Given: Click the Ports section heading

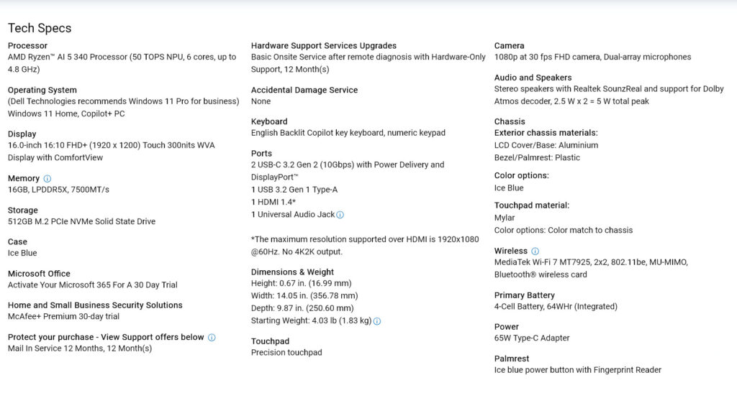Looking at the screenshot, I should coord(261,153).
